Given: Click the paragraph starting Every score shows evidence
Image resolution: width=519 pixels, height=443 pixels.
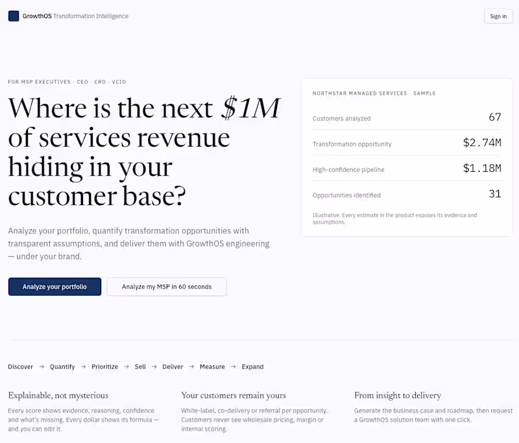Looking at the screenshot, I should tap(83, 420).
